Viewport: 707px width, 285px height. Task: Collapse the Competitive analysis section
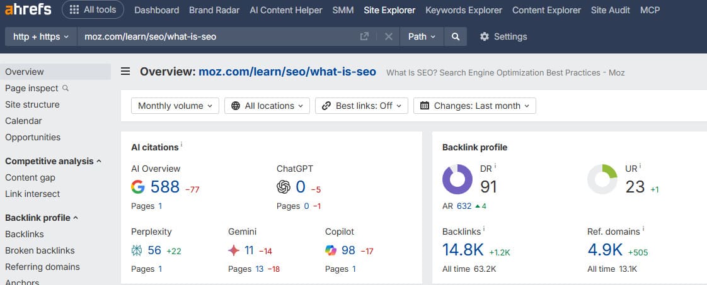point(53,161)
